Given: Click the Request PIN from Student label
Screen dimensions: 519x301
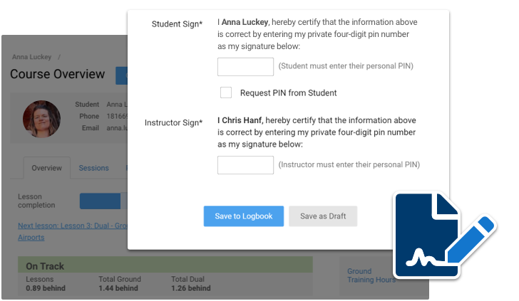Looking at the screenshot, I should point(288,93).
